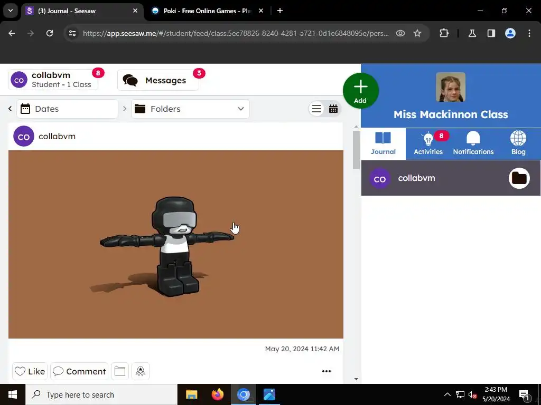Viewport: 541px width, 405px height.
Task: Open the tab search dropdown
Action: 11,11
